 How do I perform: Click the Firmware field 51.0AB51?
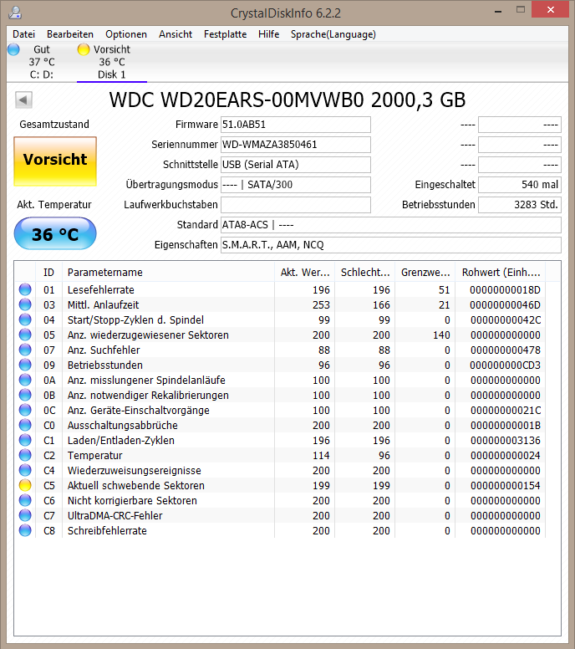pyautogui.click(x=295, y=125)
